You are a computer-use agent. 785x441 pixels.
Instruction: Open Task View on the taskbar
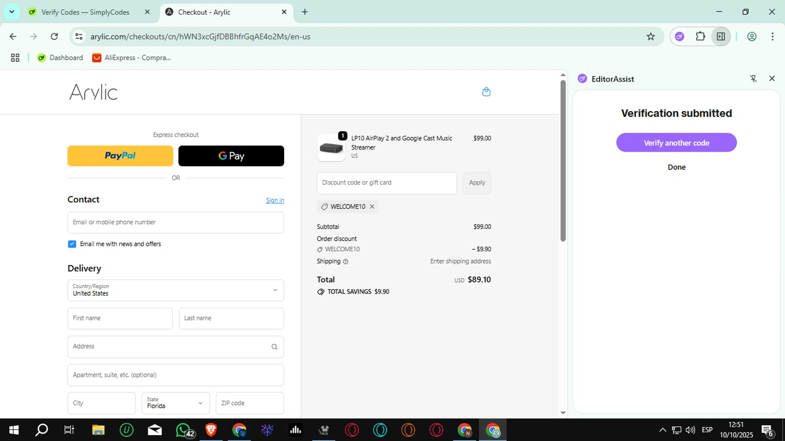(x=69, y=430)
